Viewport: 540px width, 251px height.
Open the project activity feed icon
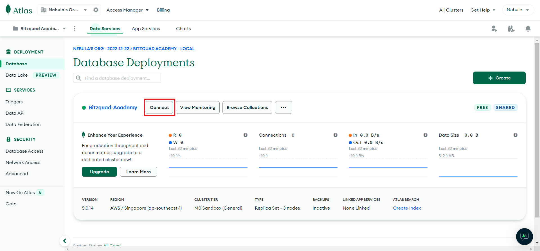pos(511,28)
